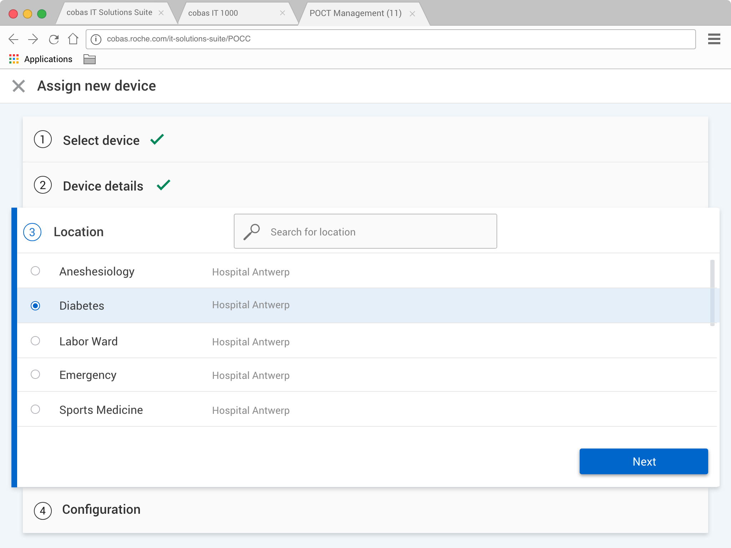731x548 pixels.
Task: Select the Labor Ward radio button
Action: (x=35, y=341)
